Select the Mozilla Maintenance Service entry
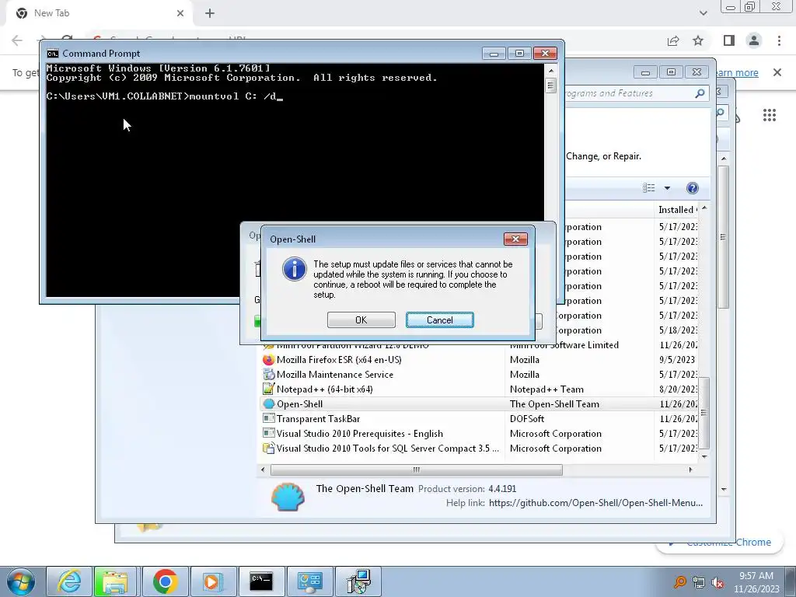796x597 pixels. click(x=479, y=374)
